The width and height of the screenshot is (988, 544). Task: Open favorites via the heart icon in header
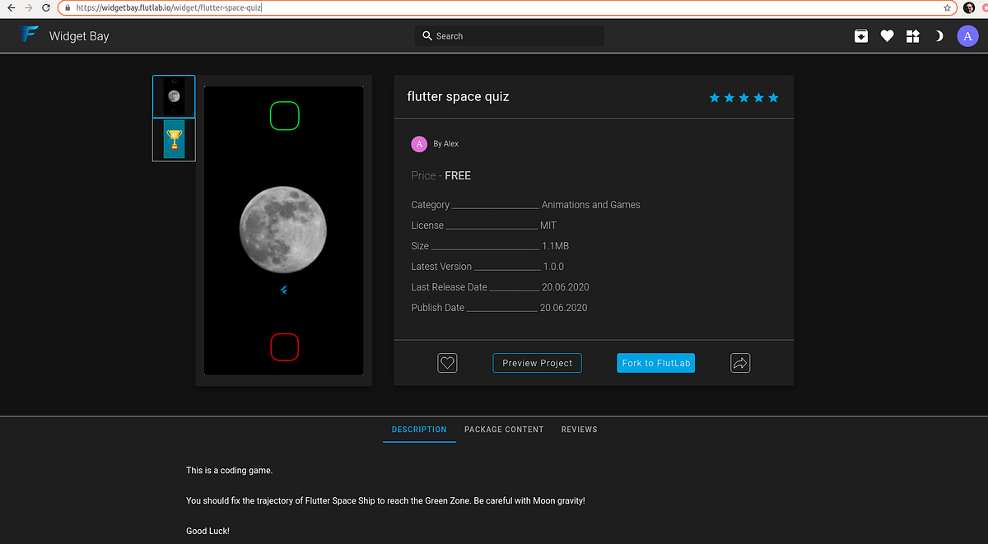(887, 35)
